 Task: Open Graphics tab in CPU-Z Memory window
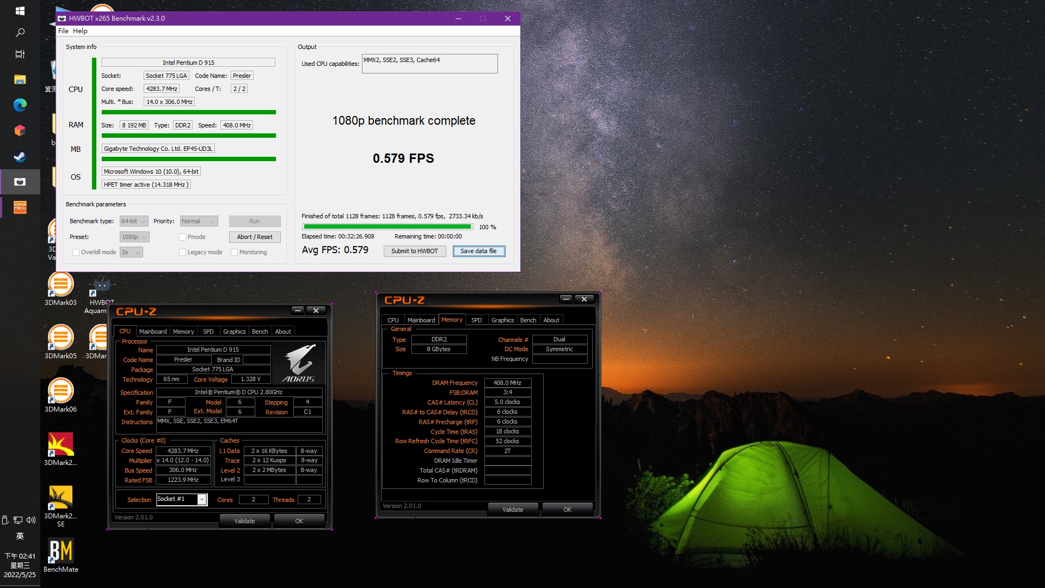click(x=502, y=320)
